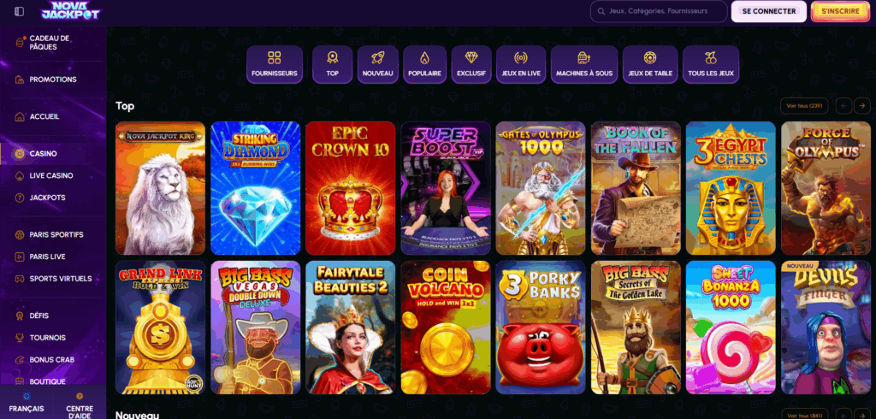
Task: Focus the game search field
Action: pyautogui.click(x=659, y=11)
